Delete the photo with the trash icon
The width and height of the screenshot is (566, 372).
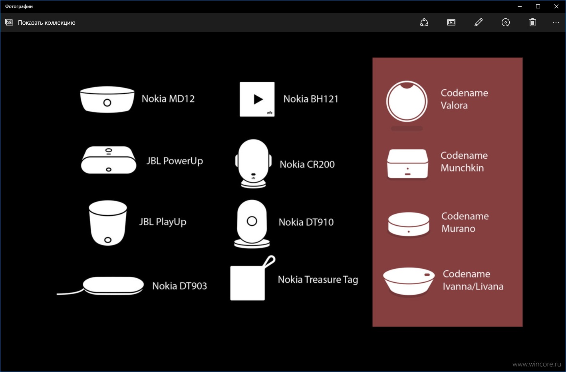[x=532, y=22]
